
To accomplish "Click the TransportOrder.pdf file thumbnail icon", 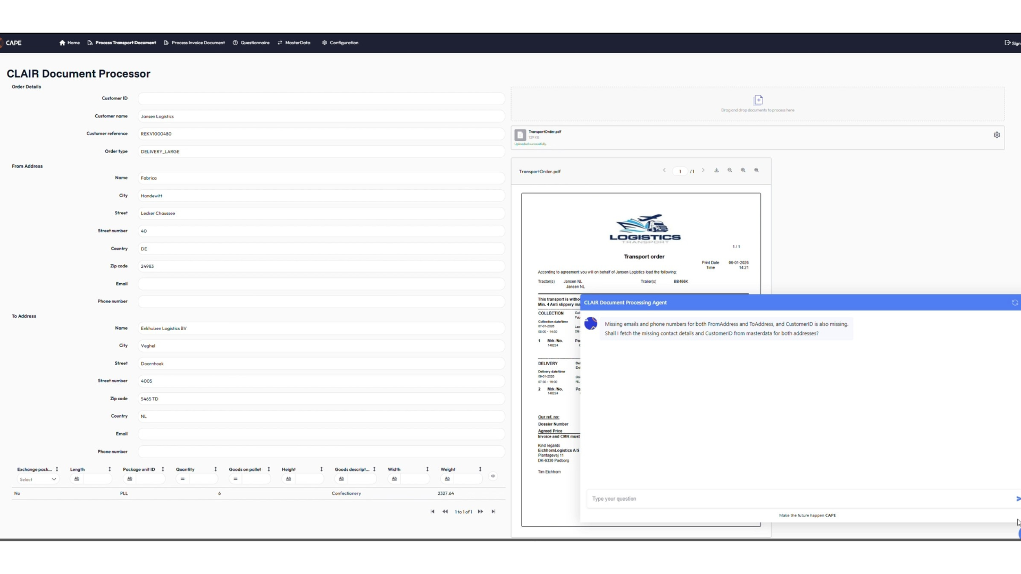I will click(521, 135).
